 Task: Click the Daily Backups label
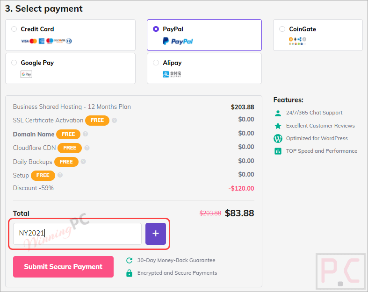32,162
